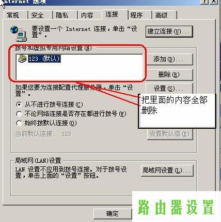Click the 添加(D)... button
Screen dimensions: 221x222
(x=170, y=59)
